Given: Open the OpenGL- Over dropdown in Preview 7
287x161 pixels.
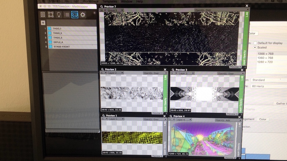Looking at the screenshot, I should tap(222, 10).
